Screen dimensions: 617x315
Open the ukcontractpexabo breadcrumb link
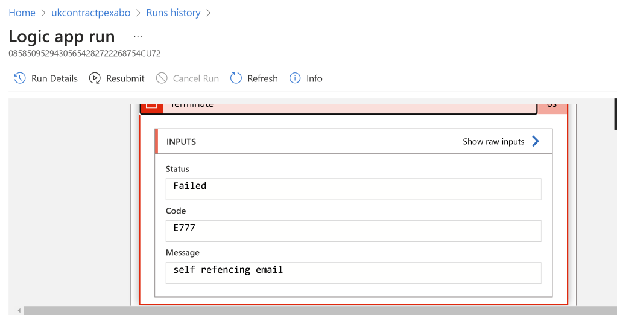(91, 13)
